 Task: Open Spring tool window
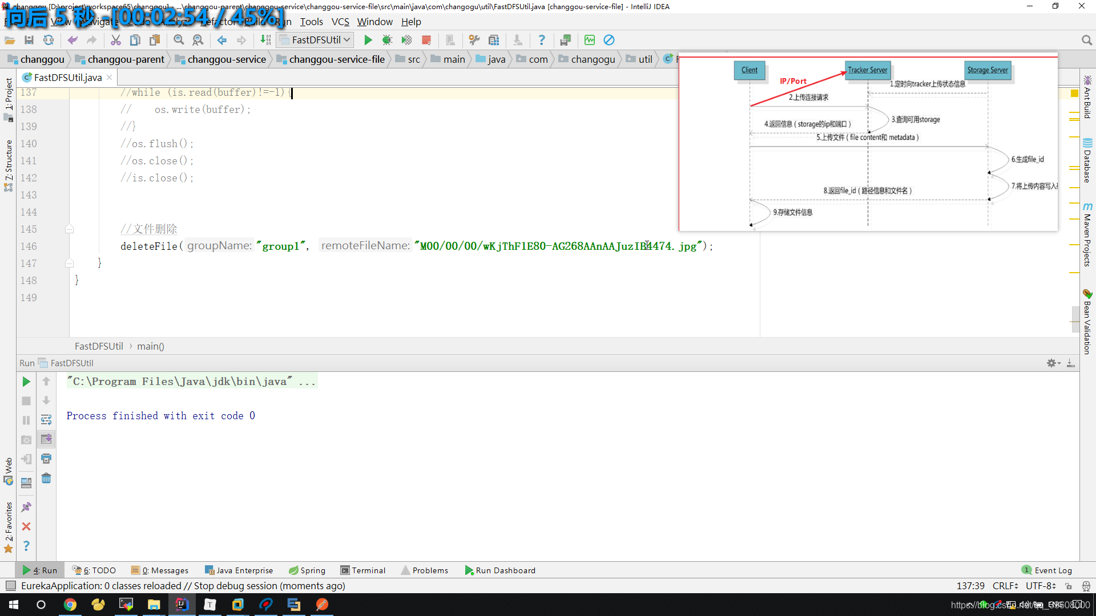(307, 570)
